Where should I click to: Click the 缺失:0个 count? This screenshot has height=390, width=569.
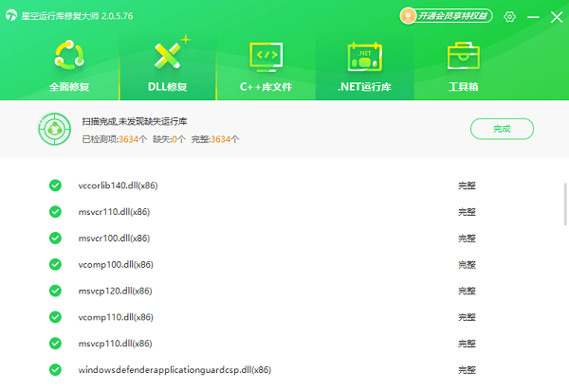(169, 139)
